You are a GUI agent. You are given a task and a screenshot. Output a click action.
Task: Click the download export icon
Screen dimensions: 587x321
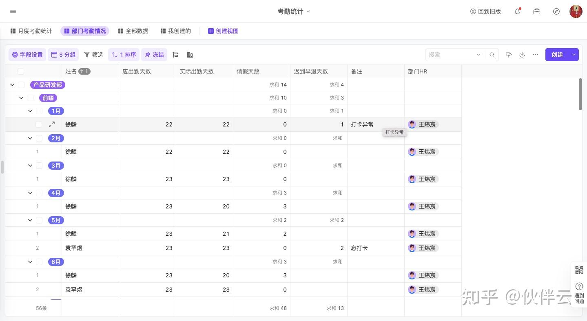click(522, 55)
